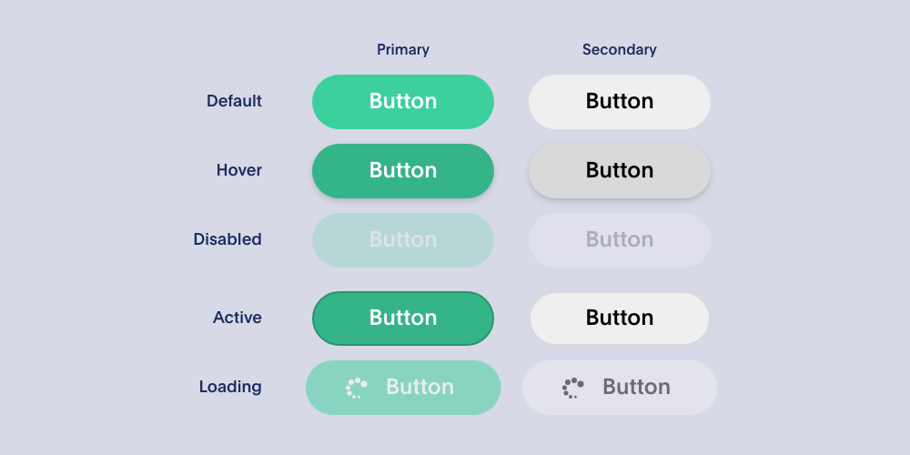
Task: Click the faded primary Disabled button
Action: tap(403, 240)
